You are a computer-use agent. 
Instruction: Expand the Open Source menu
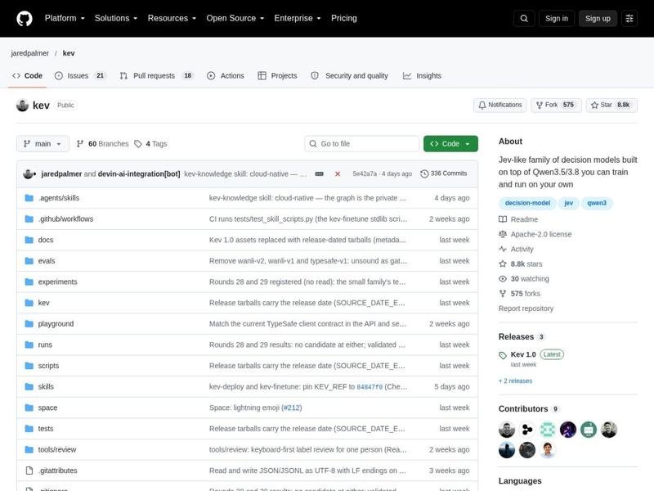[235, 18]
